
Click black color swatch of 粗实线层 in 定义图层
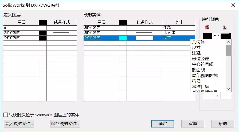[x=43, y=33]
